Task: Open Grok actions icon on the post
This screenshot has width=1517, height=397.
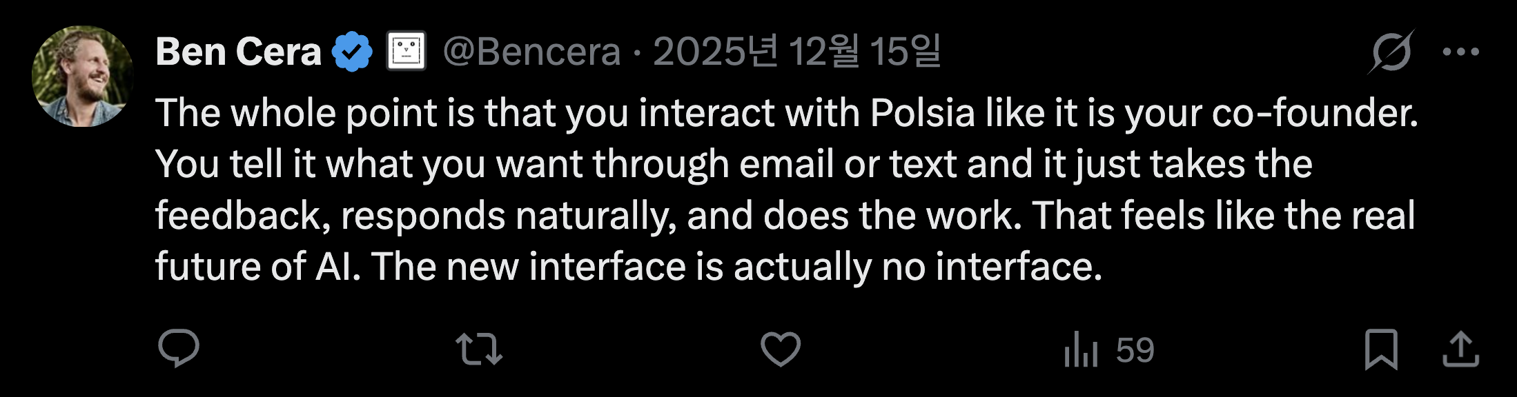Action: 1391,52
